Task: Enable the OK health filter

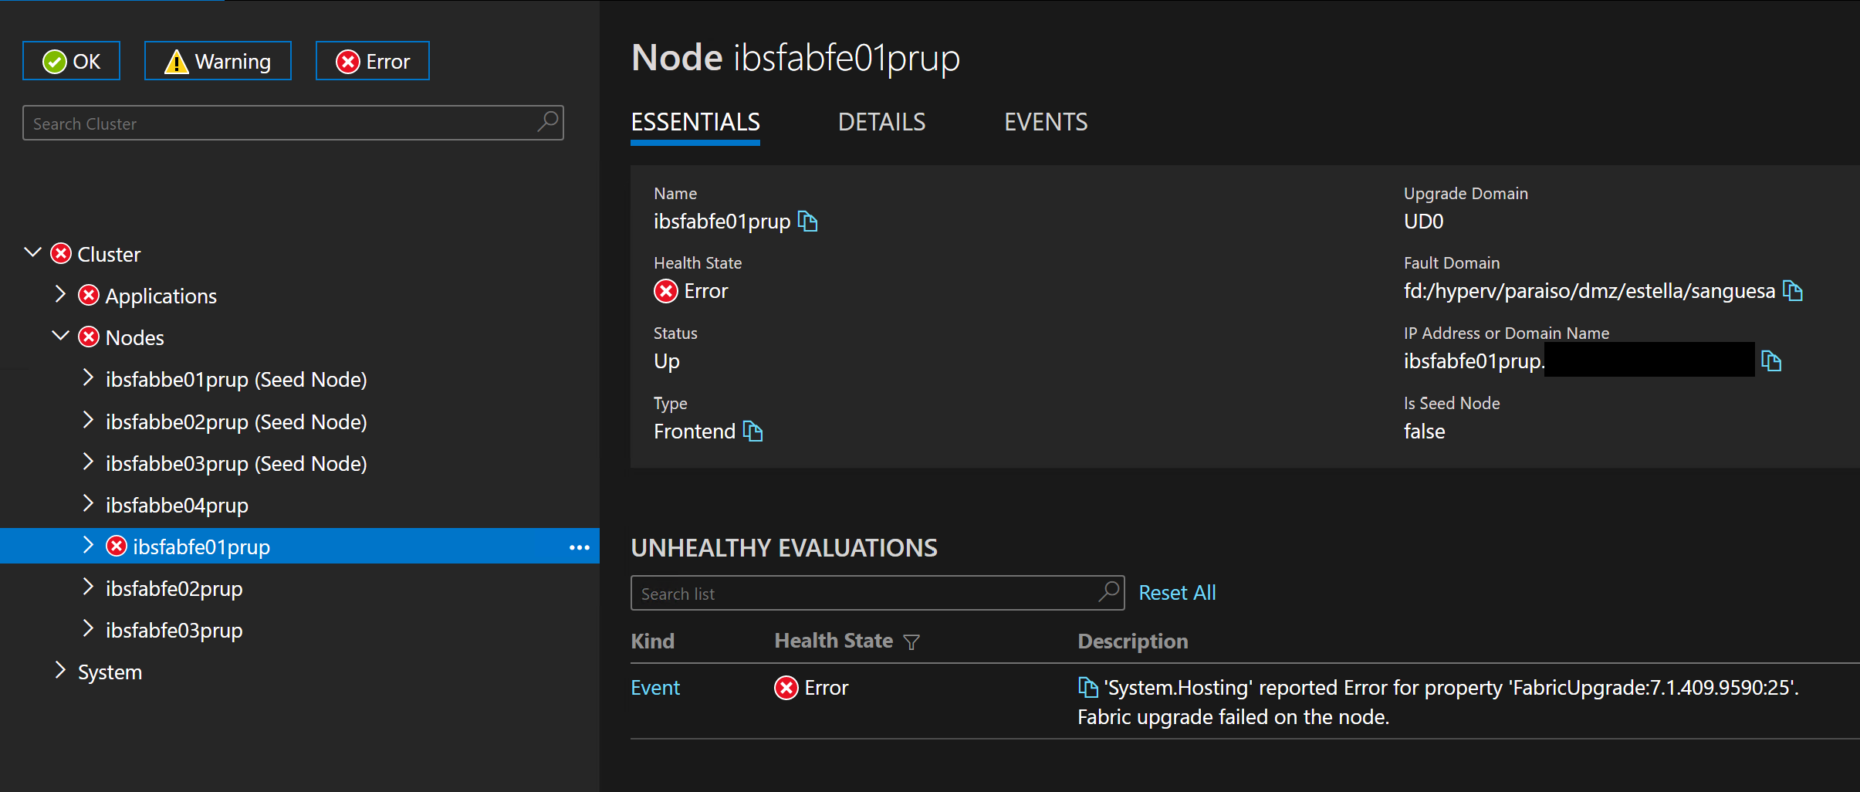Action: [71, 60]
